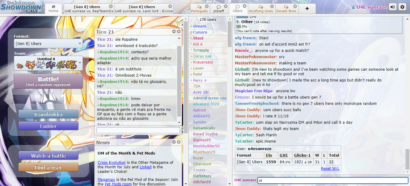Screen dimensions: 410x186
Task: Open the Cross Evolution link
Action: [111, 162]
